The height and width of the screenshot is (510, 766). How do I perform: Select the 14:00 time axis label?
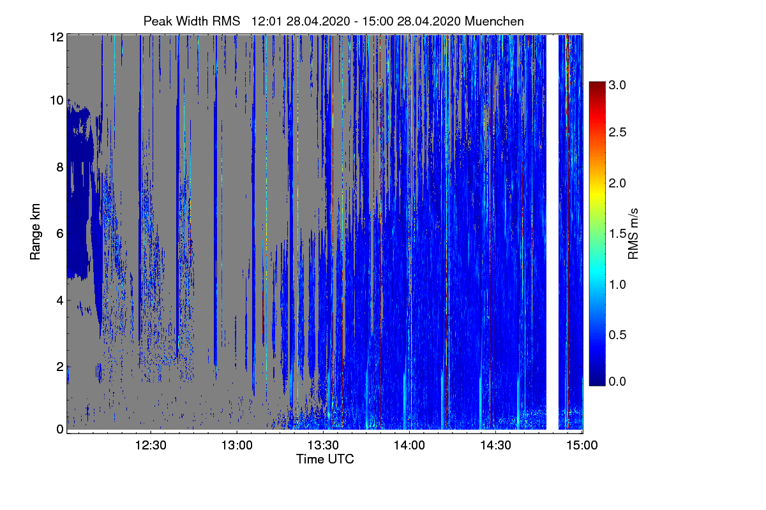pos(410,446)
